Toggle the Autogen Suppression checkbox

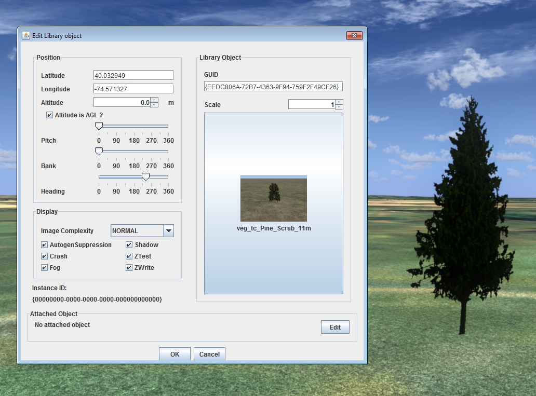[x=44, y=244]
